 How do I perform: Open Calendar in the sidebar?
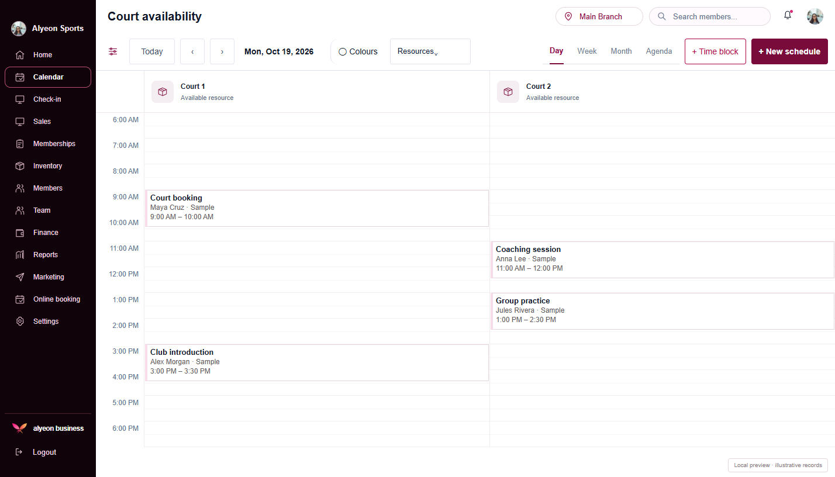pyautogui.click(x=48, y=77)
